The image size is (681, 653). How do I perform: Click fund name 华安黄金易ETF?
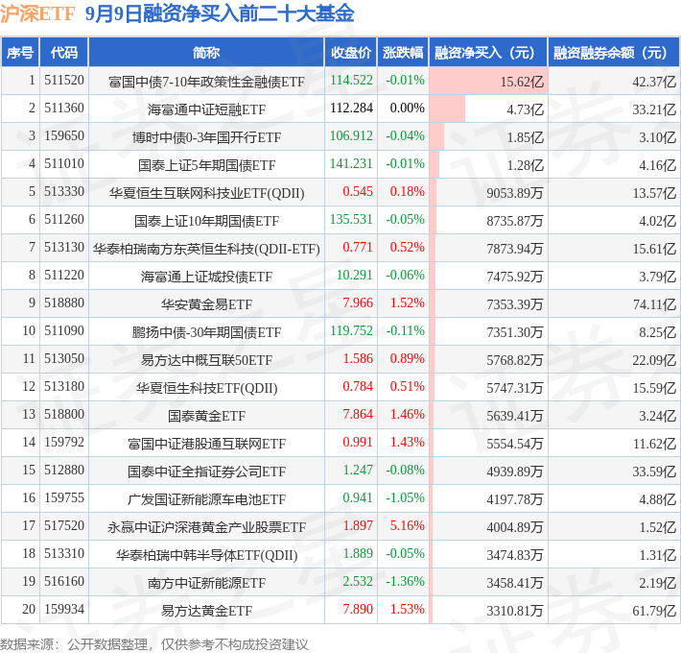click(206, 304)
